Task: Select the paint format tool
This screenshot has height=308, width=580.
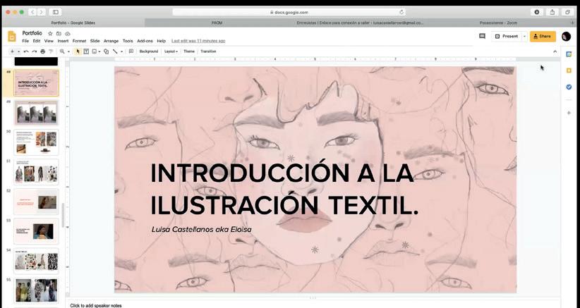Action: [x=51, y=51]
